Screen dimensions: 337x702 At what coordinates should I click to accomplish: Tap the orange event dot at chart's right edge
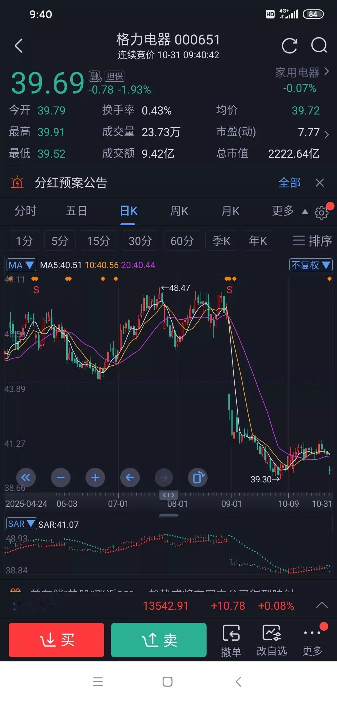[329, 279]
